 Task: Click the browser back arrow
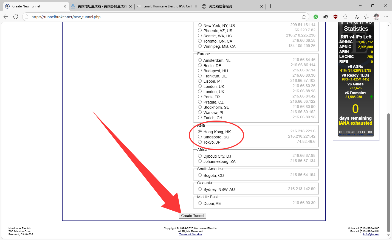coord(6,17)
